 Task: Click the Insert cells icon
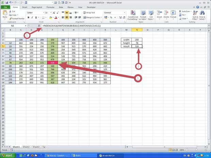159,13
